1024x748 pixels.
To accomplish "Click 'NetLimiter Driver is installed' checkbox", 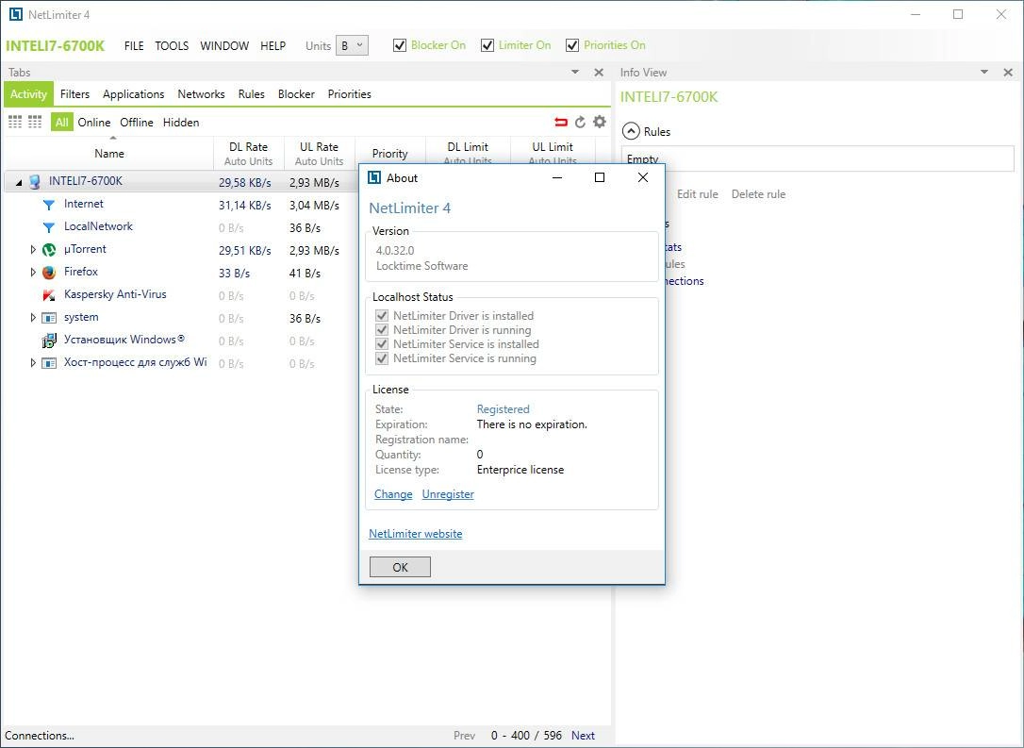I will (382, 316).
